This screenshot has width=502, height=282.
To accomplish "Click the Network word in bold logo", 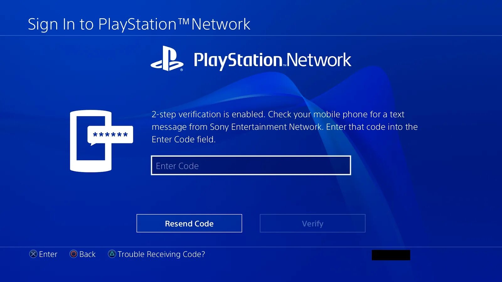I will point(319,60).
